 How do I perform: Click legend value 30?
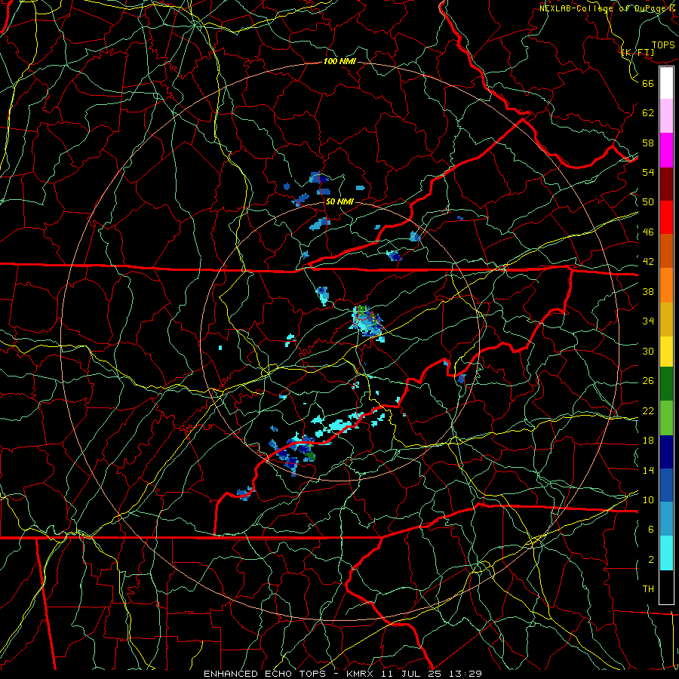click(x=648, y=351)
